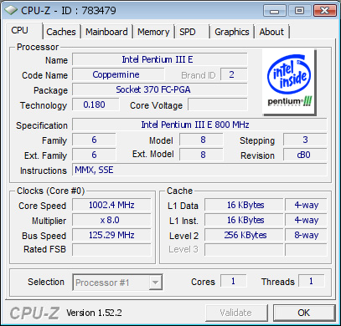Click the maximize window button
This screenshot has width=341, height=326.
(299, 11)
